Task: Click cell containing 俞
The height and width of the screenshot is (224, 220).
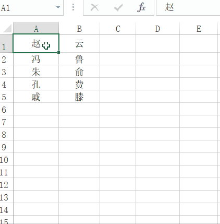Action: 79,72
